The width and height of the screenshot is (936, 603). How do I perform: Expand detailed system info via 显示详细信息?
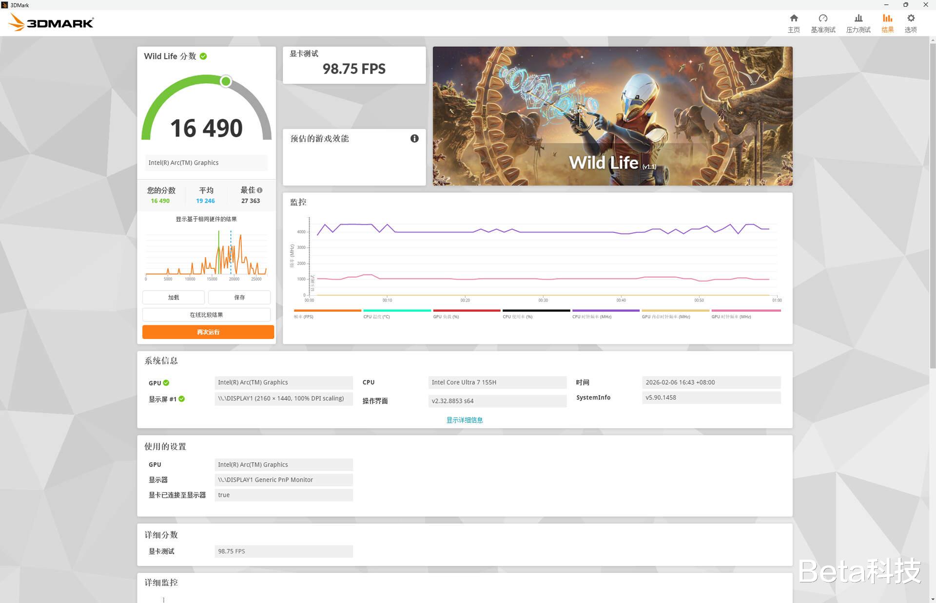pos(464,420)
